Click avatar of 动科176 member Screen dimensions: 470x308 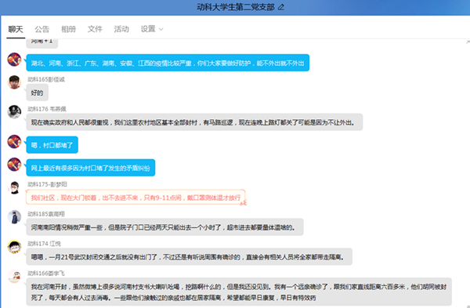point(14,112)
